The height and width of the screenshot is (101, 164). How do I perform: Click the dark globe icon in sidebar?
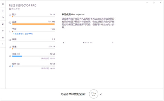[x=3, y=24]
